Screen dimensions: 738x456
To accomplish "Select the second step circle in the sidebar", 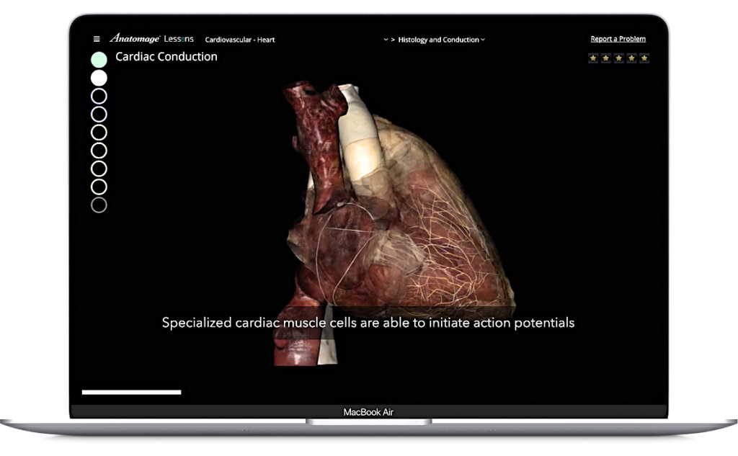I will [x=99, y=77].
